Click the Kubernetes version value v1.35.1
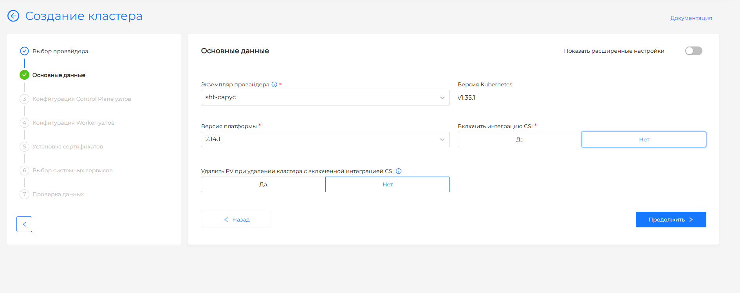This screenshot has height=293, width=740. click(x=466, y=98)
